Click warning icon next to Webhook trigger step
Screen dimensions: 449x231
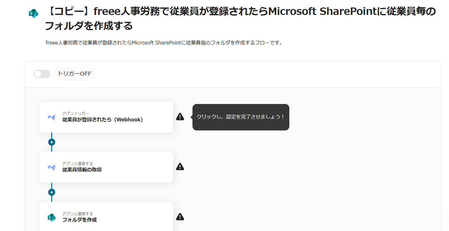pos(180,117)
